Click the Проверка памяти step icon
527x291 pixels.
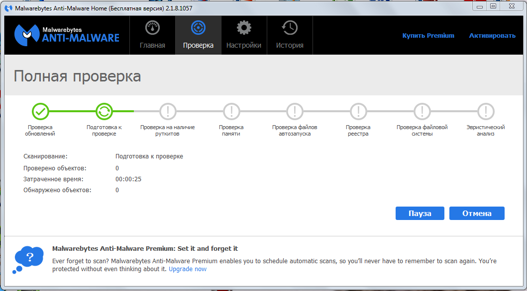point(231,111)
